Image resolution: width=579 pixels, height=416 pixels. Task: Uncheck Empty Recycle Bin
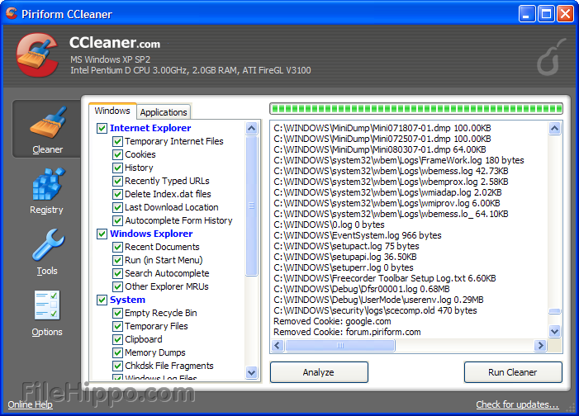click(117, 313)
